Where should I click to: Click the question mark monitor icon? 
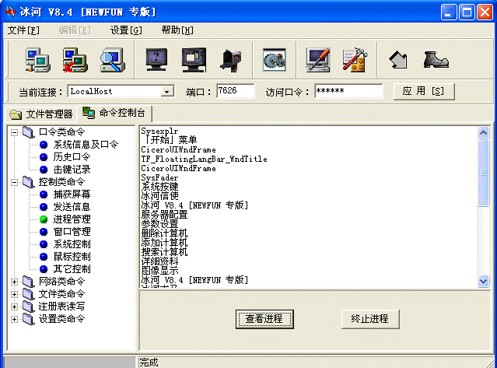point(156,60)
